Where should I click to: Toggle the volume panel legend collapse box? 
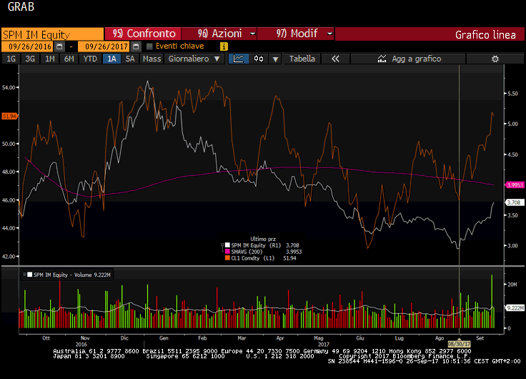pyautogui.click(x=24, y=275)
